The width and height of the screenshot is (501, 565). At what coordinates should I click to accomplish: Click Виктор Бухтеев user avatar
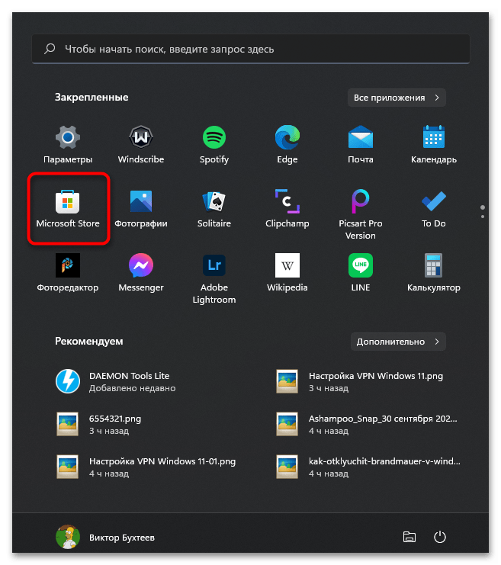point(68,537)
